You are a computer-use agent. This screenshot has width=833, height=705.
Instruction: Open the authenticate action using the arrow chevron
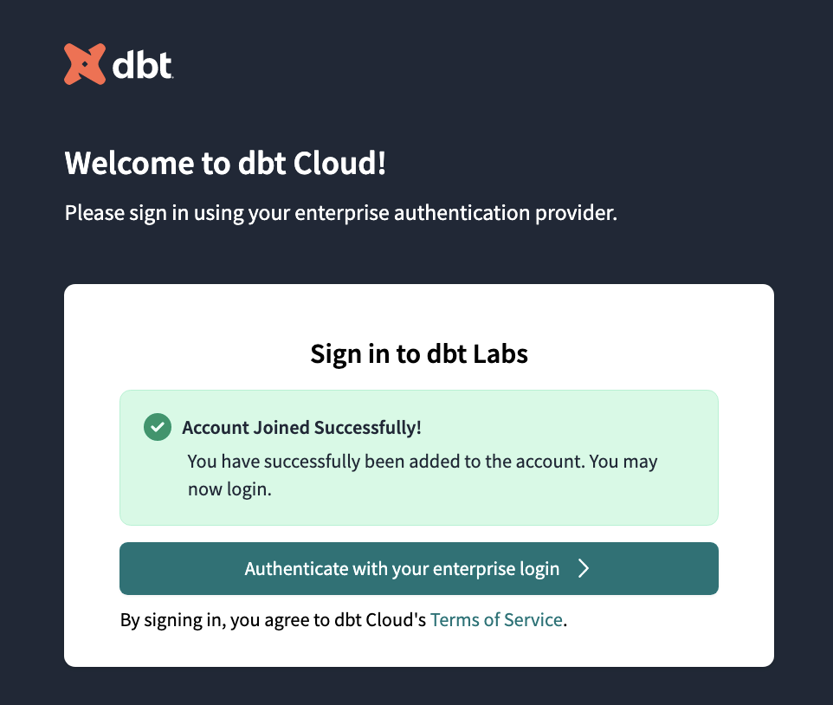coord(584,569)
